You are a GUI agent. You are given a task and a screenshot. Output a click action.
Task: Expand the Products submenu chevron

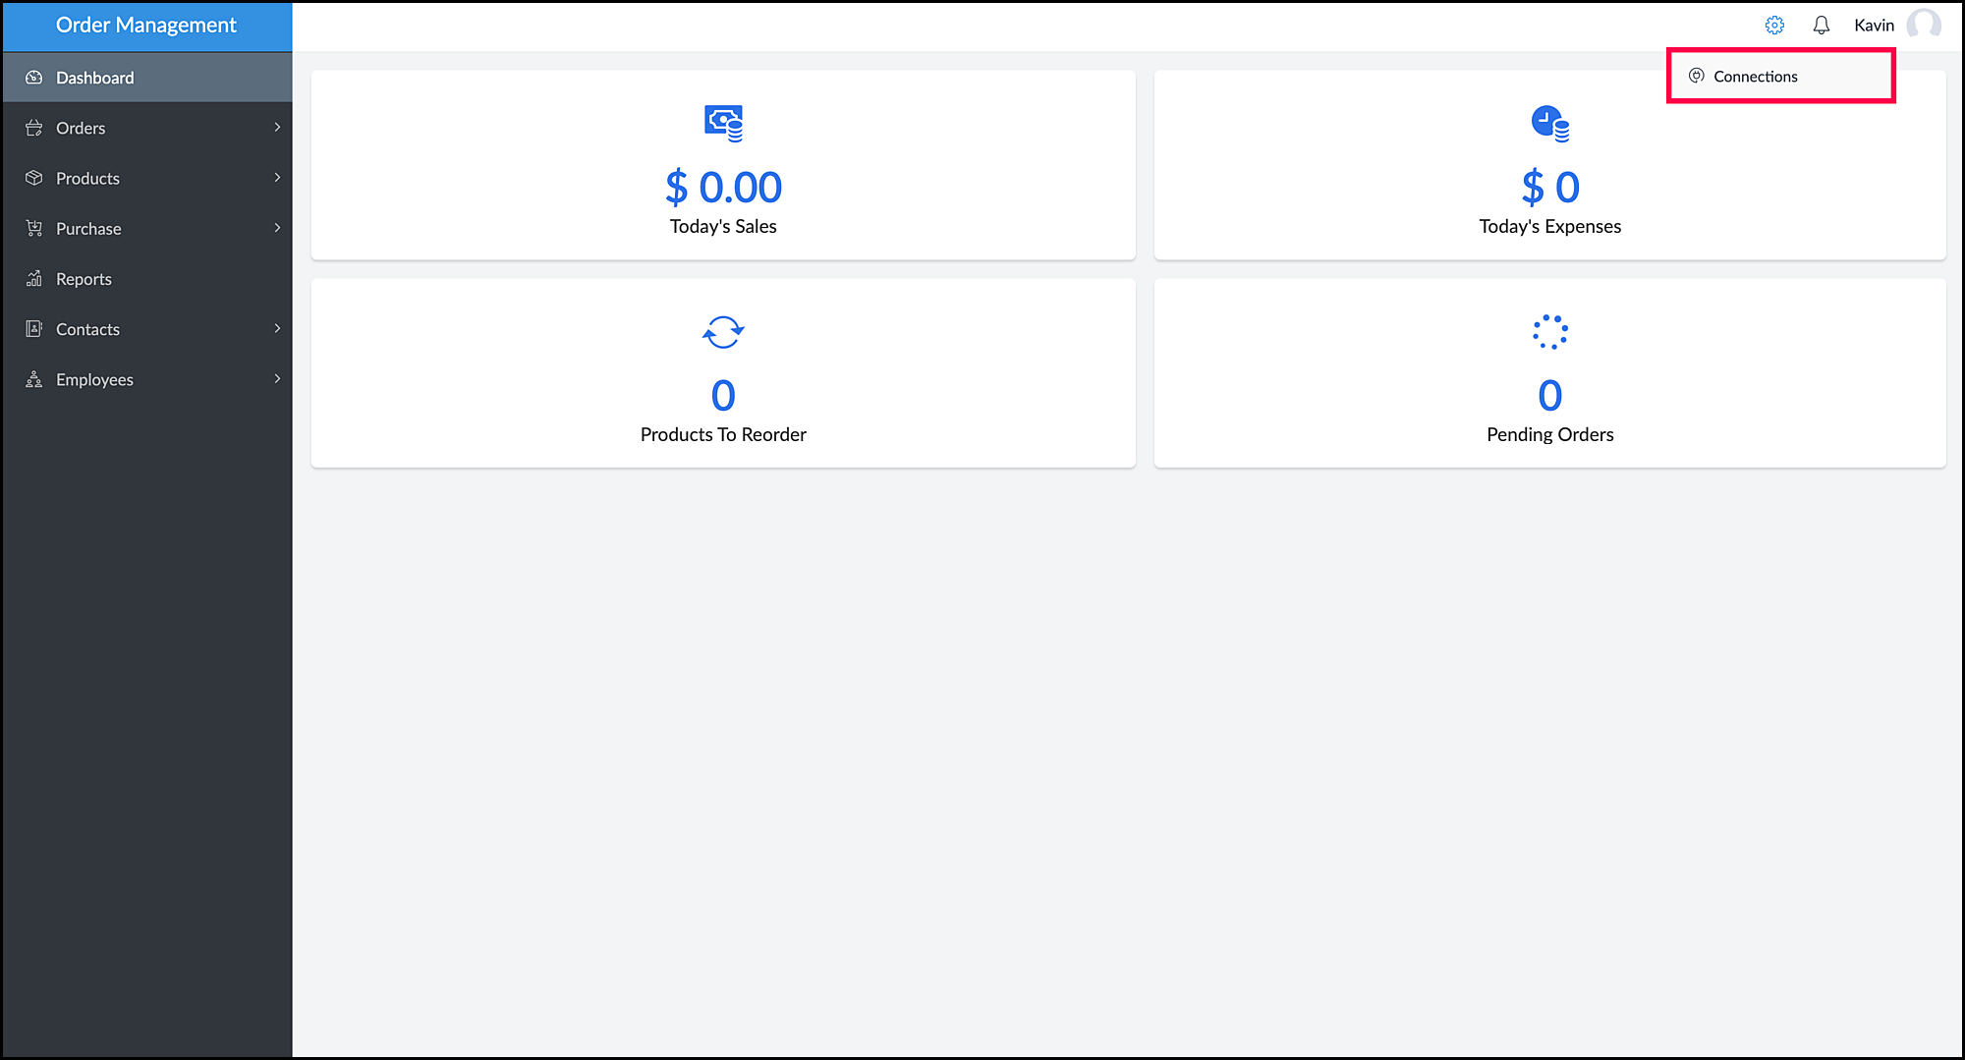277,178
